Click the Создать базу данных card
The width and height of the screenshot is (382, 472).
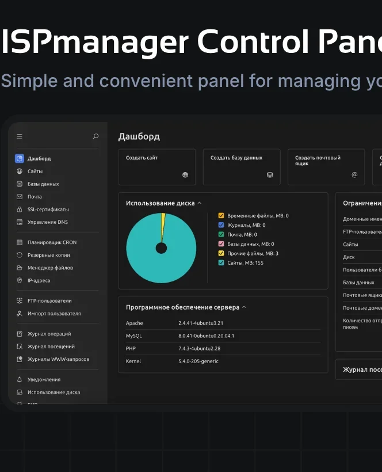click(x=242, y=167)
